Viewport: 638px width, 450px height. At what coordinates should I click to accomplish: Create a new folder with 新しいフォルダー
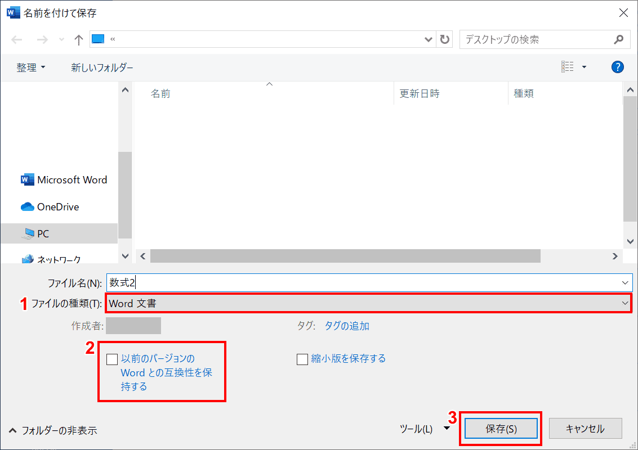[102, 67]
